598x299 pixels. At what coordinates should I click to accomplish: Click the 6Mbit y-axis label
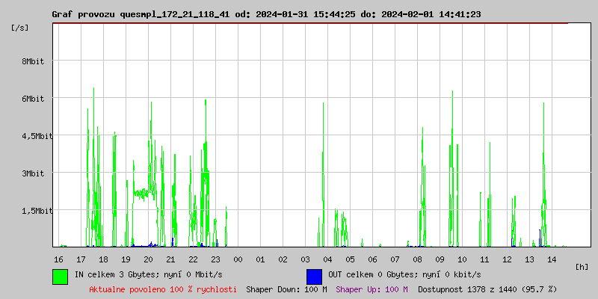point(33,99)
